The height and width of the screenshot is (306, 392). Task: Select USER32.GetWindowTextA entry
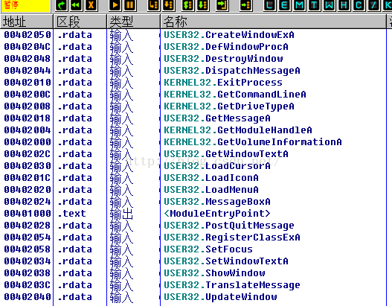tap(226, 154)
